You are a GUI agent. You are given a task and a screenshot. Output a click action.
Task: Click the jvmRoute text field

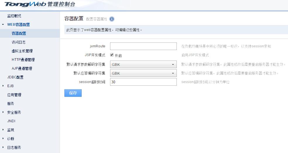(143, 46)
